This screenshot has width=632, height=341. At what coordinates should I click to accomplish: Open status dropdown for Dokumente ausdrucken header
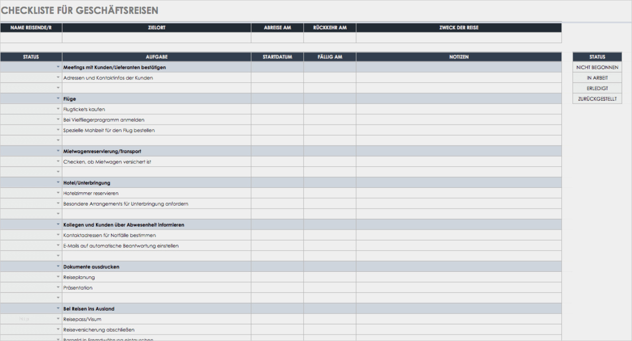pos(58,266)
